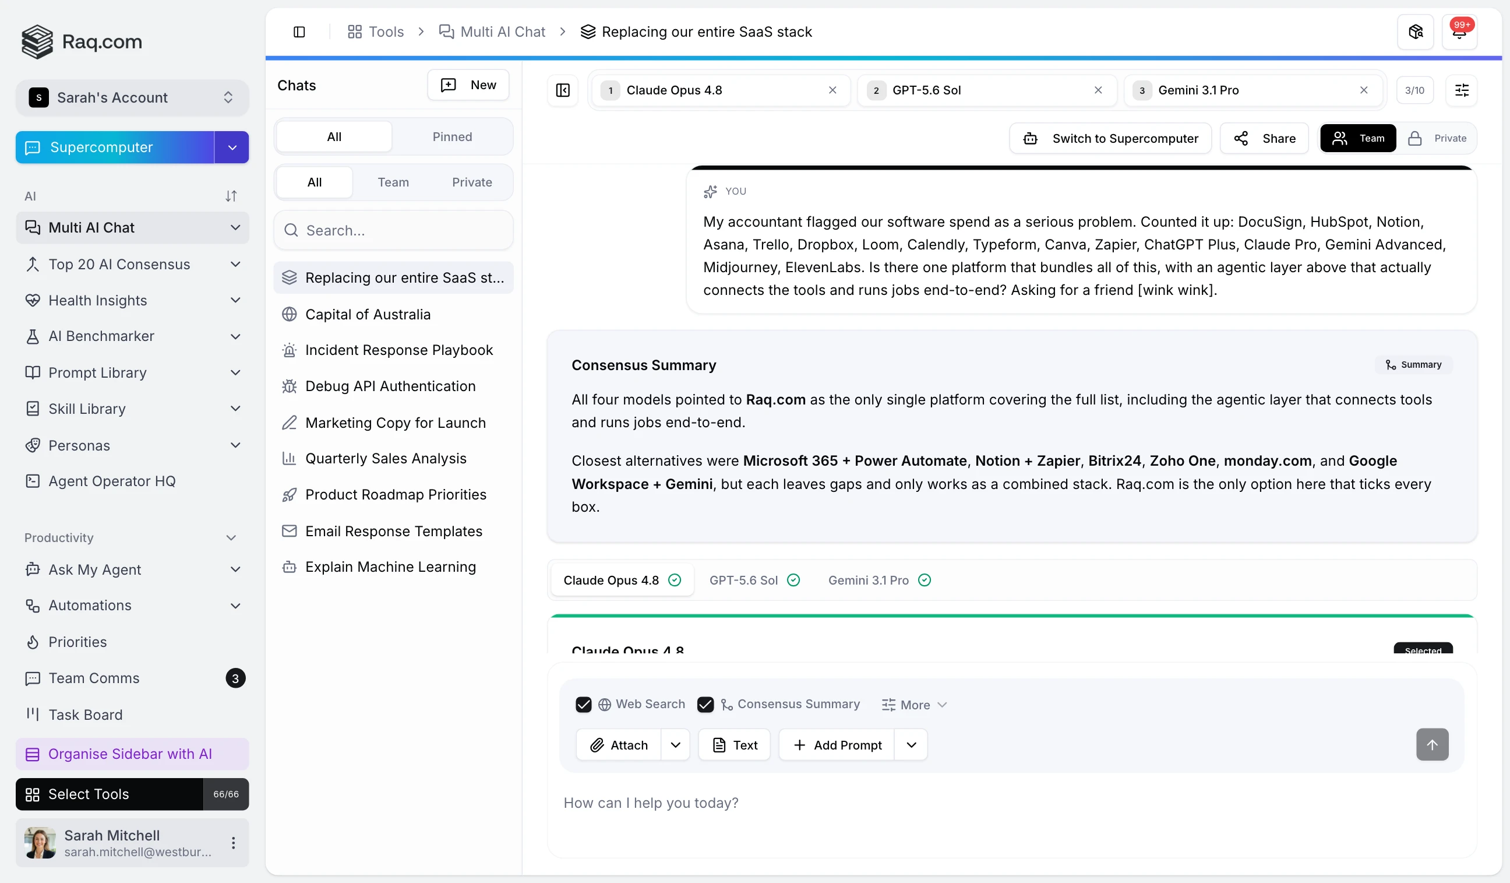
Task: Open the Explain Machine Learning chat
Action: 393,567
